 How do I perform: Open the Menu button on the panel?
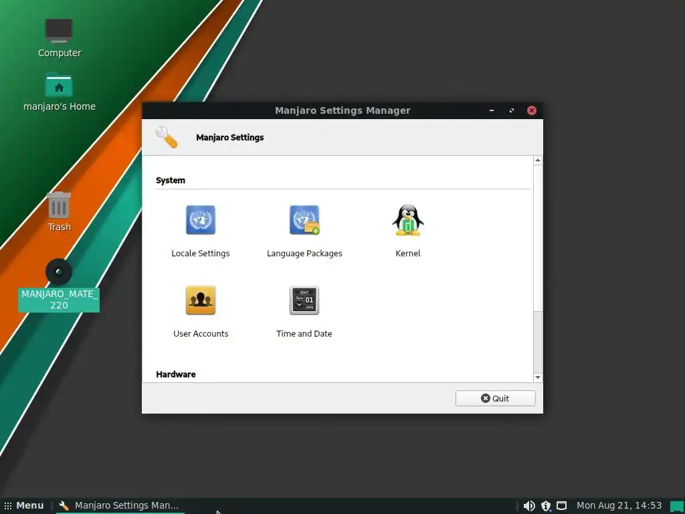(x=24, y=506)
